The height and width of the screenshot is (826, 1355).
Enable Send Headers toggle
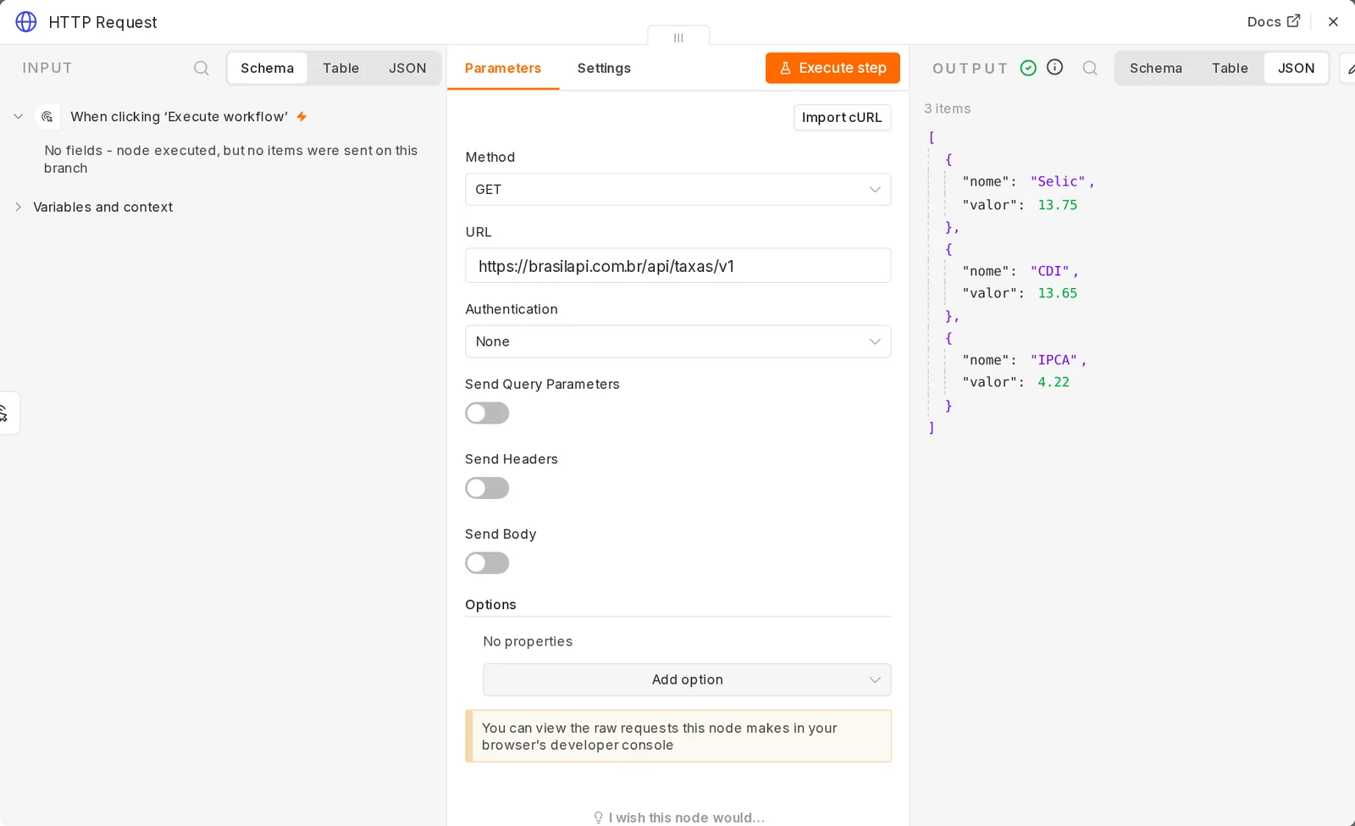pos(487,488)
